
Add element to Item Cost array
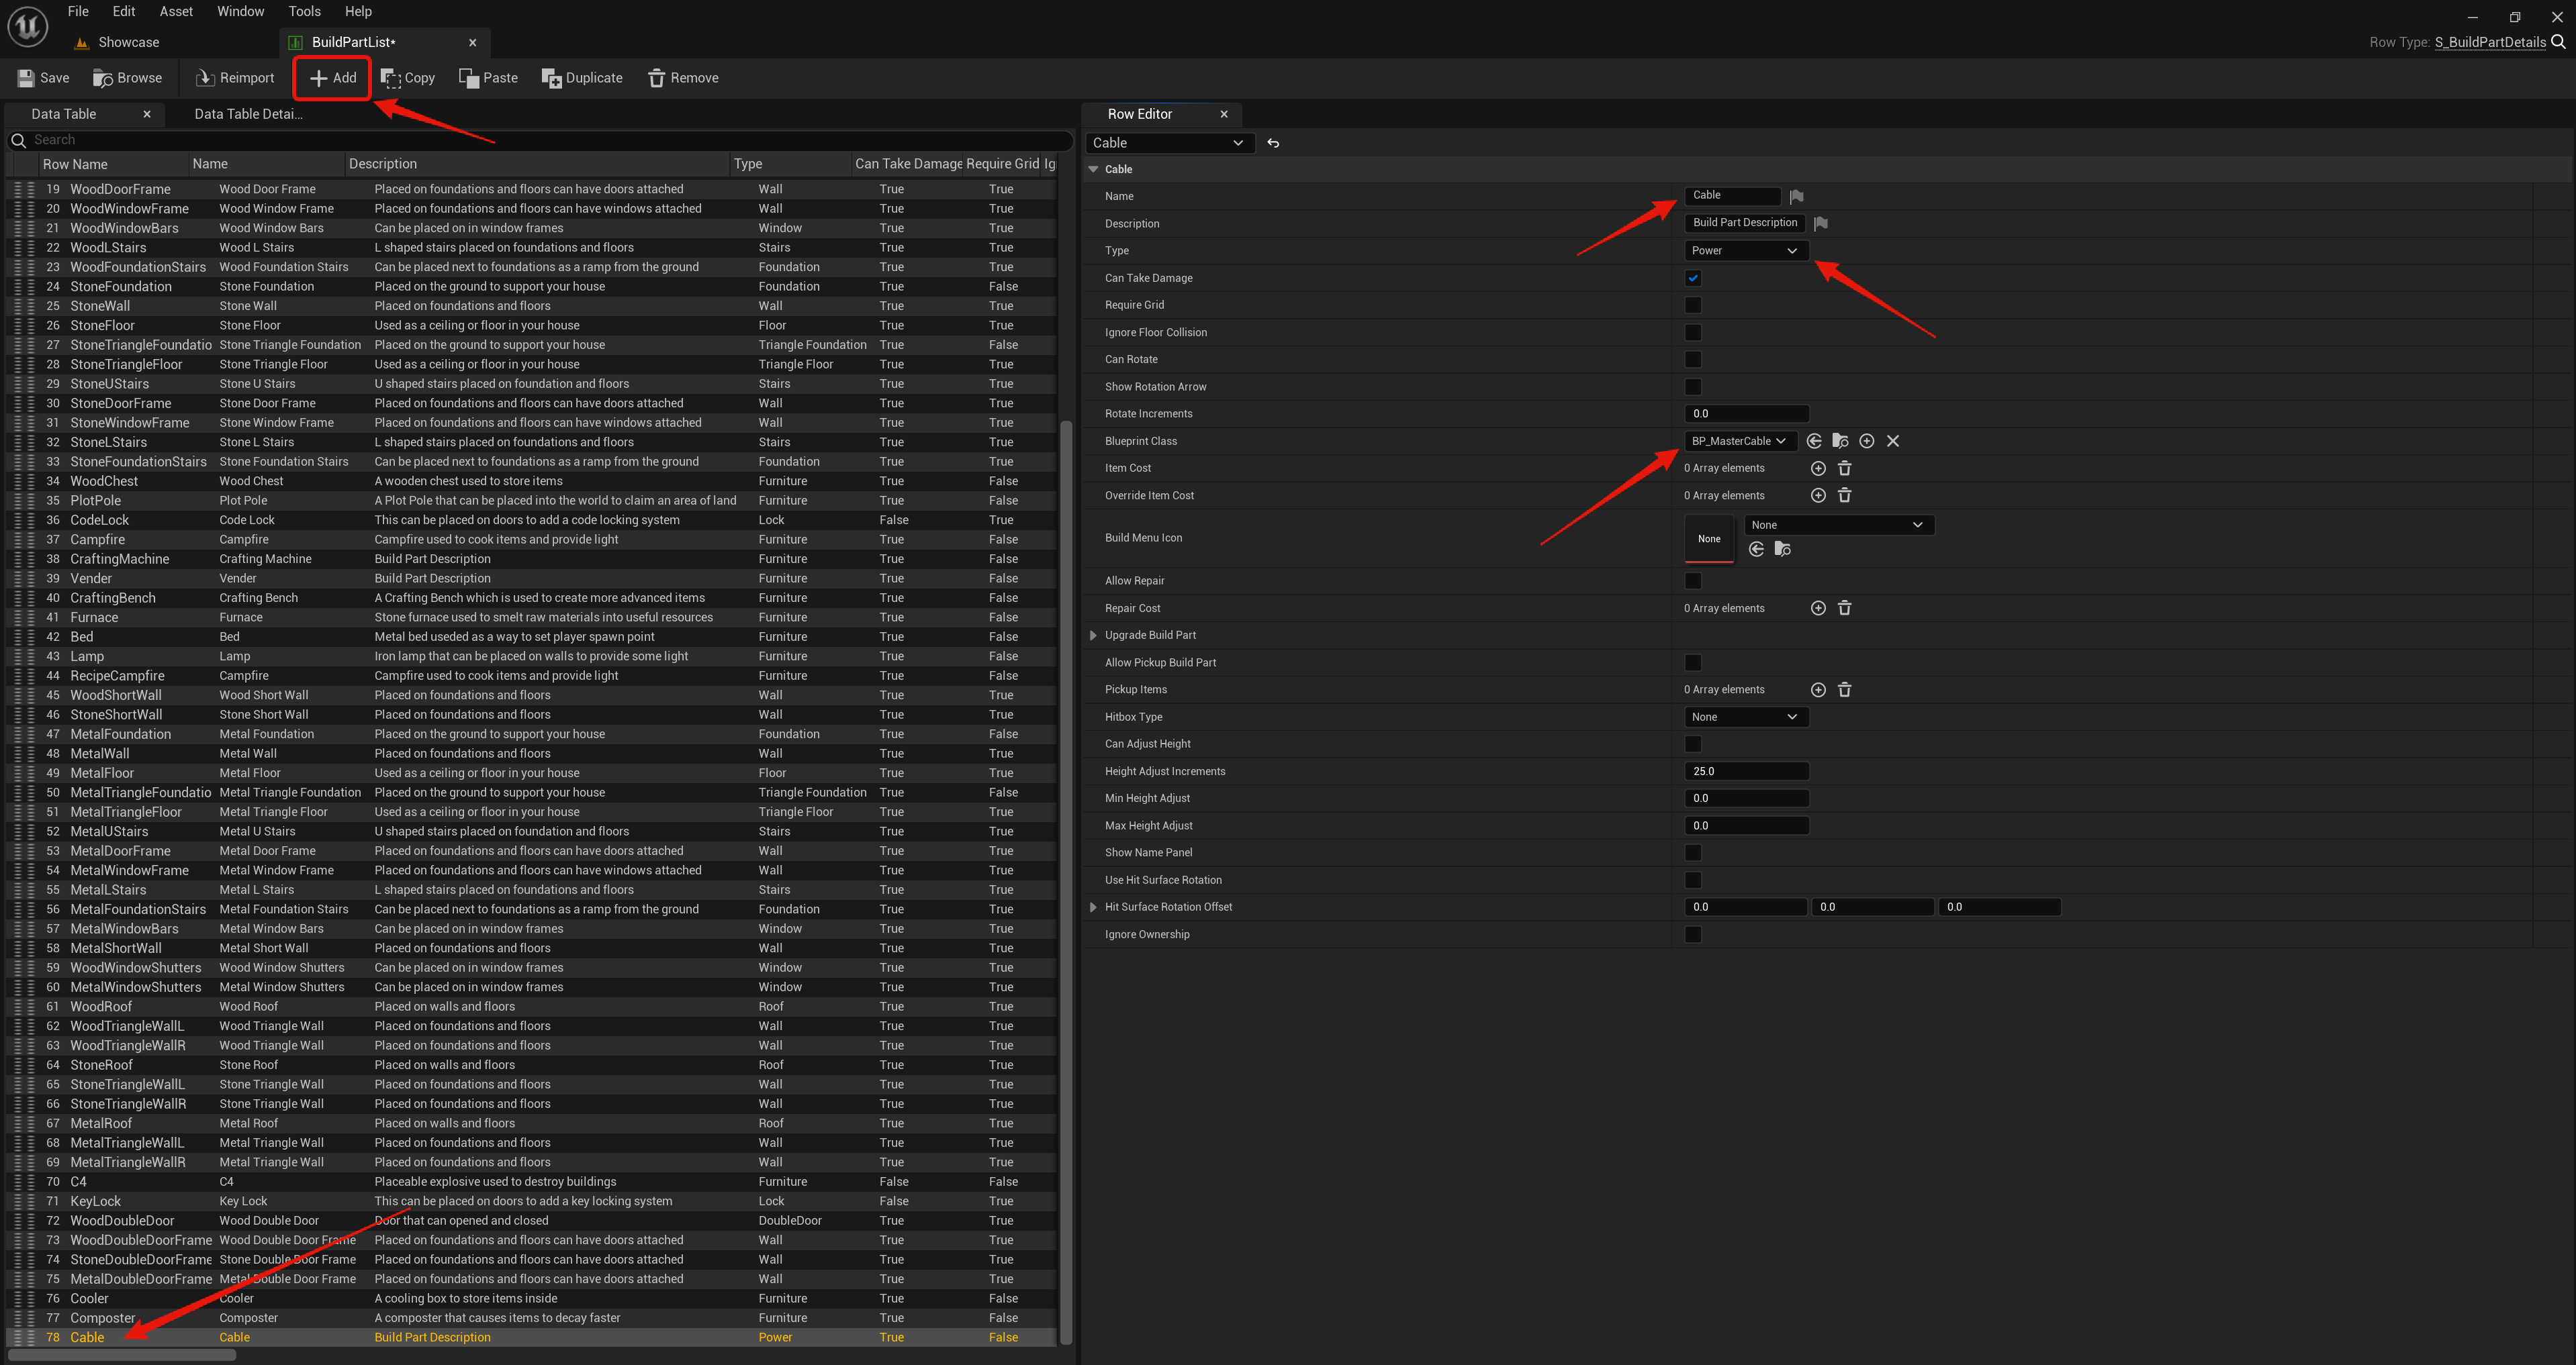[1818, 468]
